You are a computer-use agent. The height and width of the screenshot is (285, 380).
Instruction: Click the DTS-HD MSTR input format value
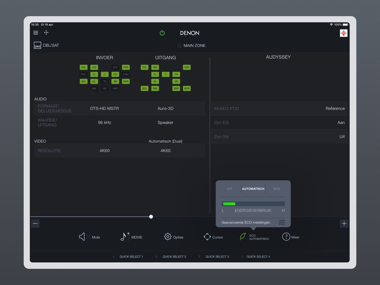[x=104, y=108]
